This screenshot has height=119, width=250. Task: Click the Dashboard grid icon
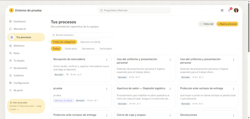[x=10, y=21]
